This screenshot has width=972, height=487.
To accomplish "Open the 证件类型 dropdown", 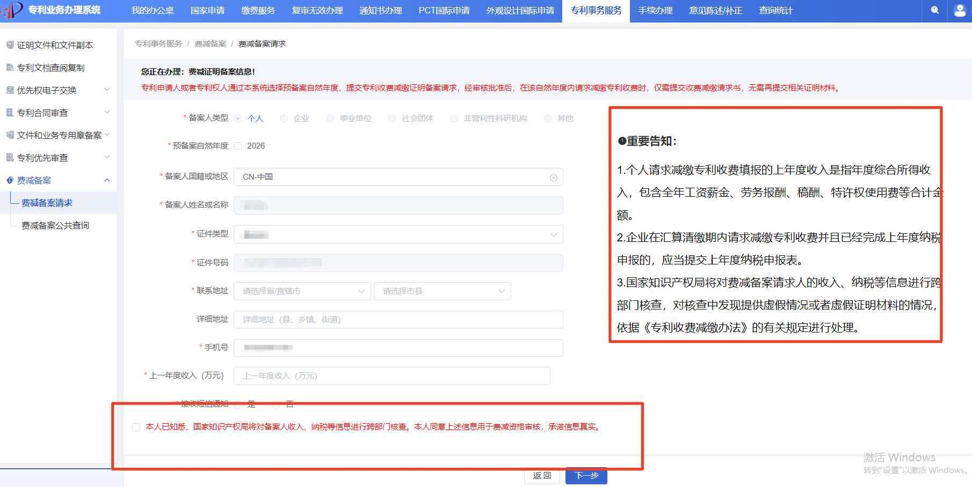I will click(x=398, y=235).
